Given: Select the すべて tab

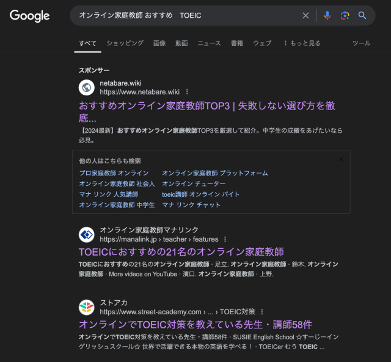Looking at the screenshot, I should pyautogui.click(x=87, y=43).
